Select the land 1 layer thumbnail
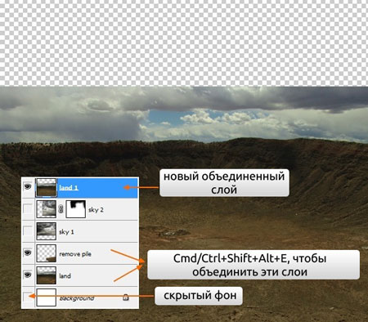Viewport: 368px width, 322px height. pyautogui.click(x=47, y=187)
